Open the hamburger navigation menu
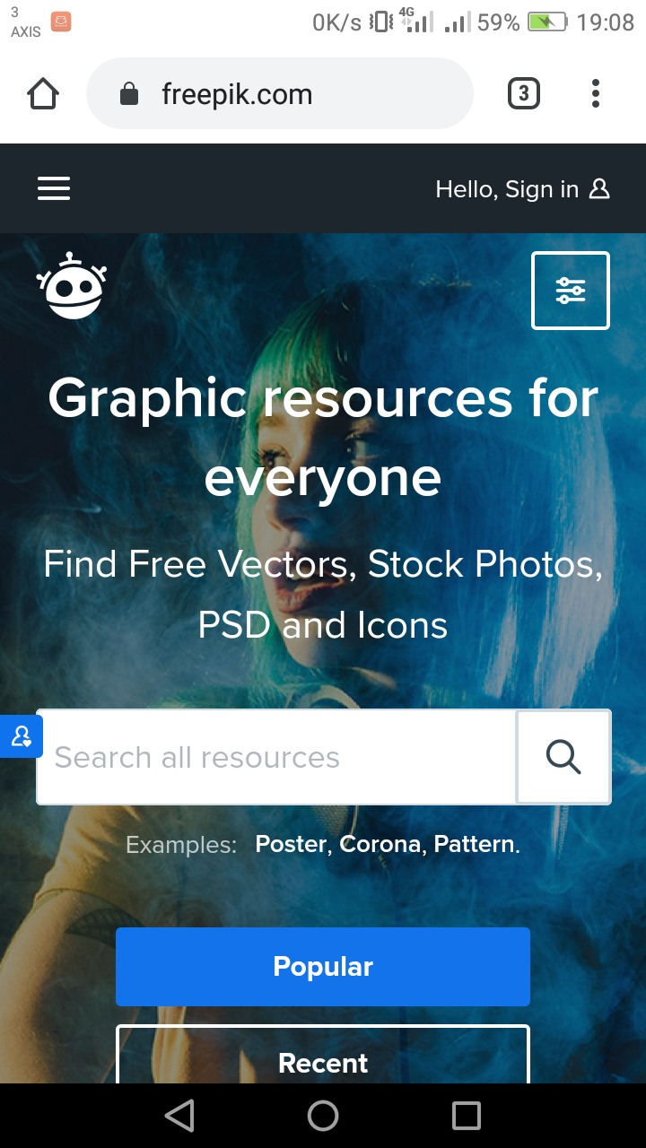 pos(54,188)
